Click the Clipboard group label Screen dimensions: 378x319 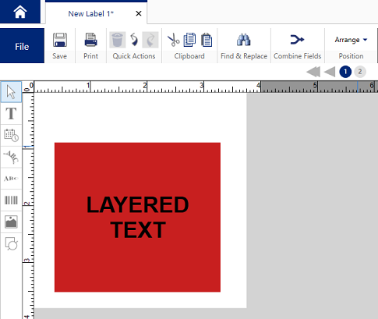pyautogui.click(x=189, y=56)
